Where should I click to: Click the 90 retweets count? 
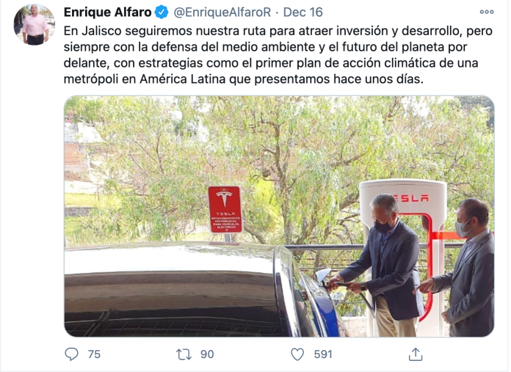coord(207,354)
